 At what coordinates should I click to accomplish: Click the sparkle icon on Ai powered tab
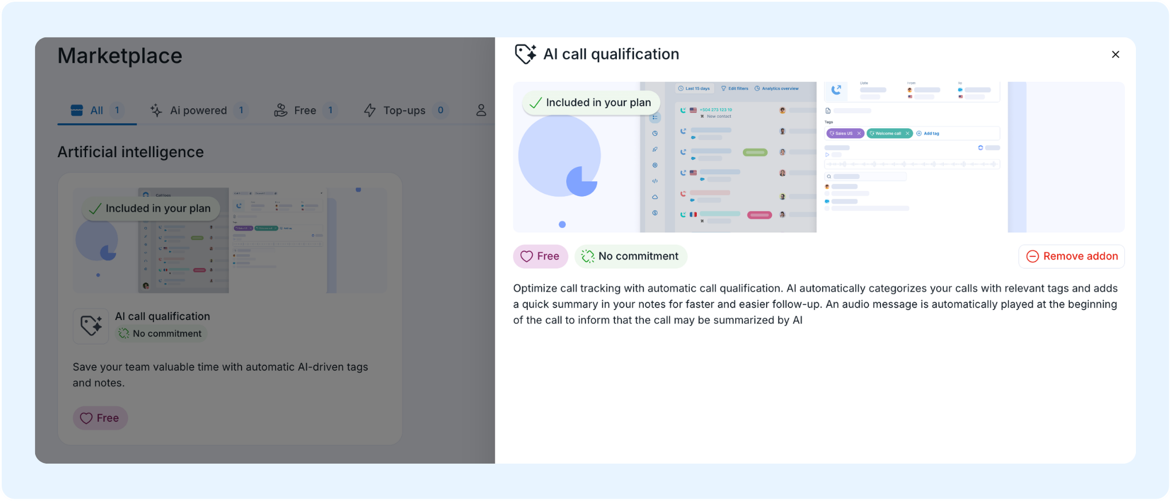[156, 110]
